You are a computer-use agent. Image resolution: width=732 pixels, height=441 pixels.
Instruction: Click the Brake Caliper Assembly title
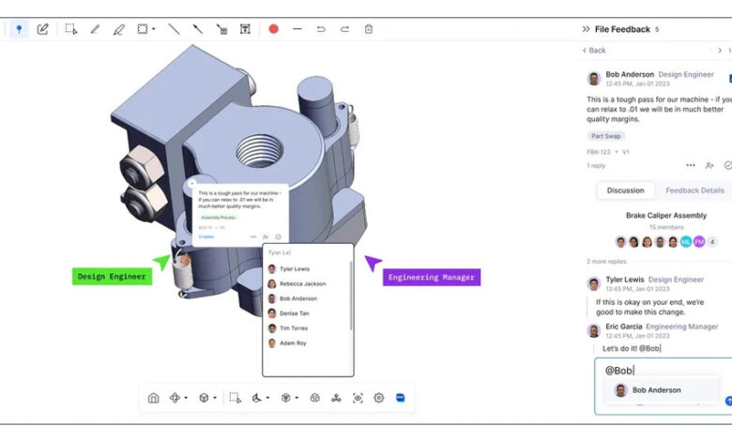click(x=666, y=216)
